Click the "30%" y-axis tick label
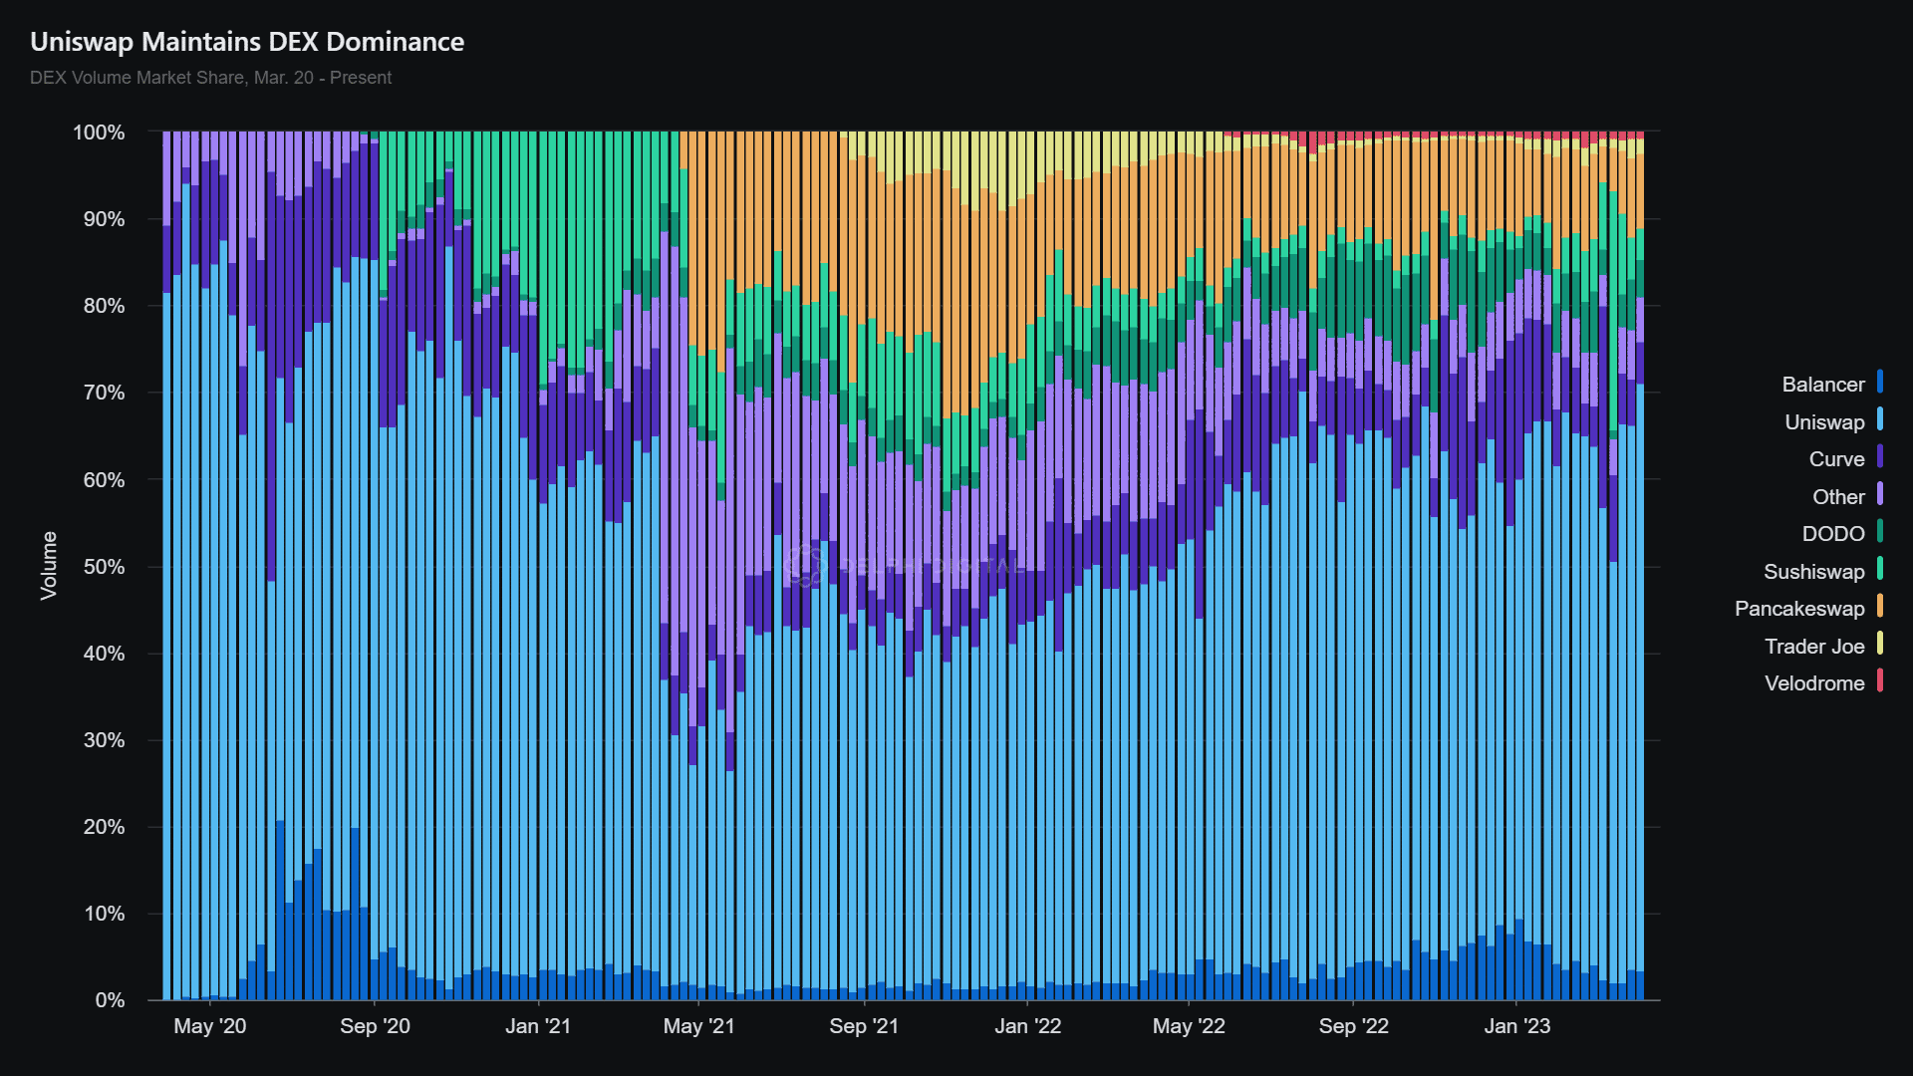Screen dimensions: 1913x1076 click(x=104, y=740)
